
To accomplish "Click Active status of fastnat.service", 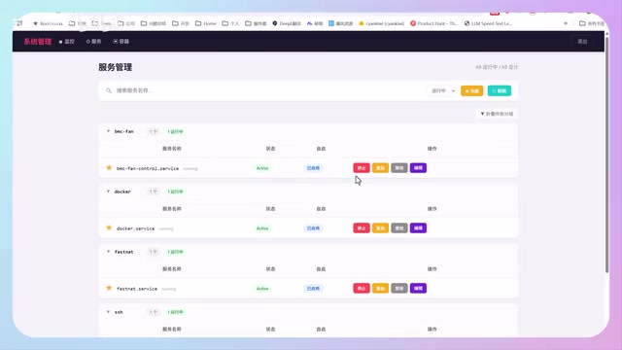I will 262,289.
